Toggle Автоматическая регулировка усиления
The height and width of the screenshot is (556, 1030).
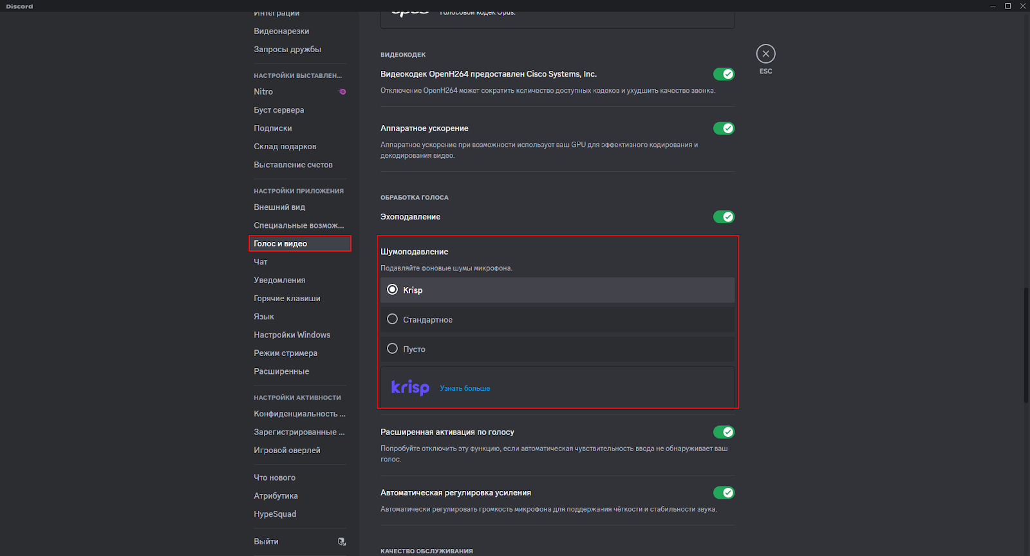[724, 493]
